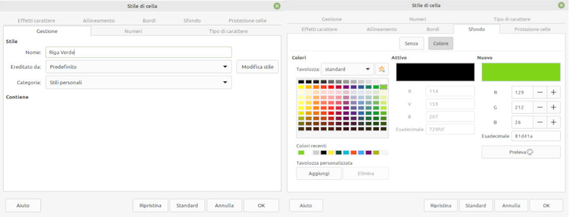Open Numeri tab in left dialog
The image size is (569, 217).
[x=133, y=31]
